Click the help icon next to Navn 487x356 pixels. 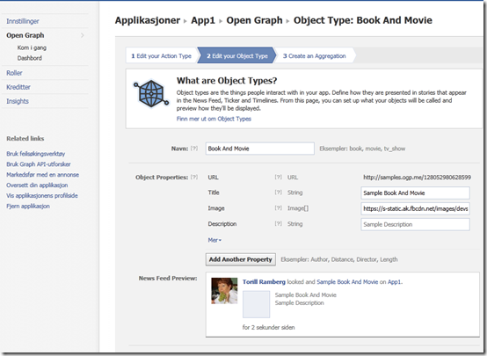[x=194, y=149]
